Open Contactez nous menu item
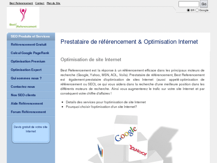 coord(31,87)
